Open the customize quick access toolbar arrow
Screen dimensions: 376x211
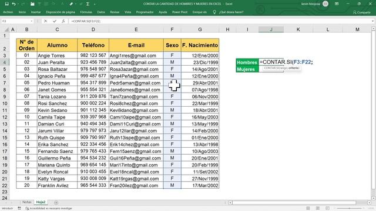click(95, 4)
